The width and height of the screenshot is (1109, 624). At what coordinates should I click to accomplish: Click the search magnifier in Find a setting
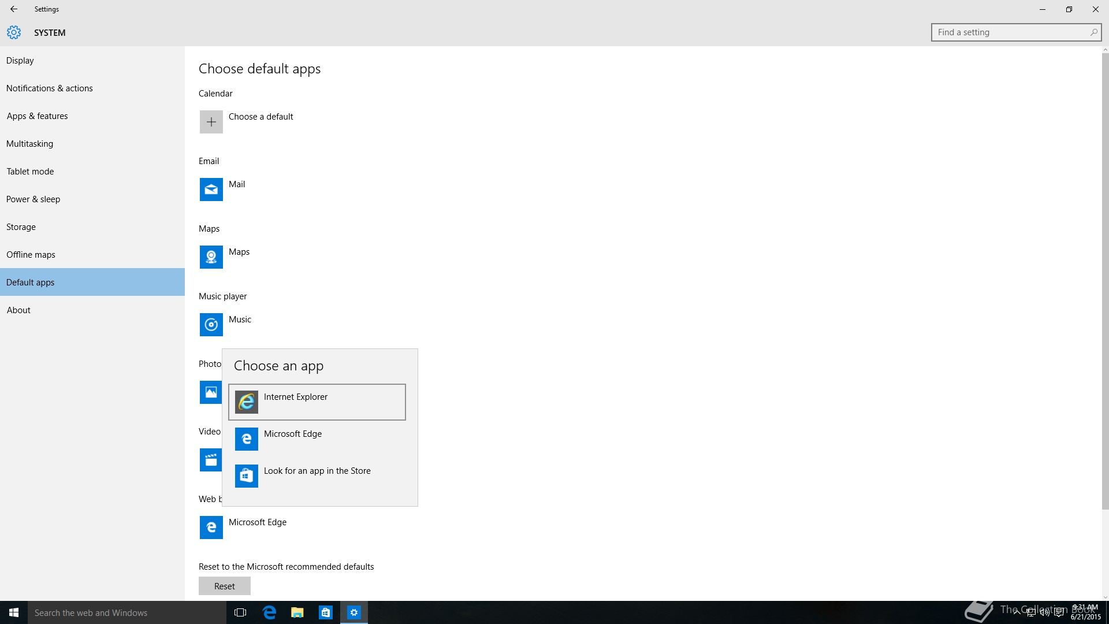(1093, 32)
